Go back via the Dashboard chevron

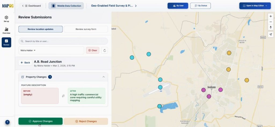click(x=23, y=6)
